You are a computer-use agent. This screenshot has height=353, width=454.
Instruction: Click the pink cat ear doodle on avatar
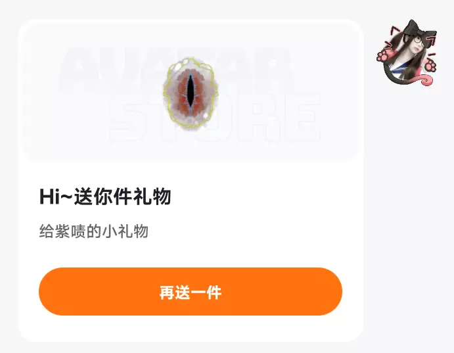click(396, 30)
